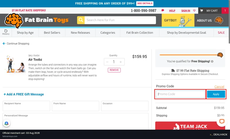Click the Free Shipping info icon
The width and height of the screenshot is (230, 139).
pyautogui.click(x=212, y=61)
